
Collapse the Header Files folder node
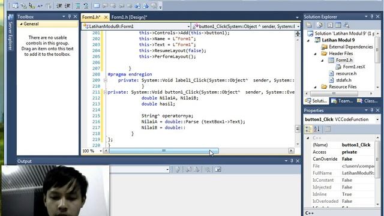315,53
